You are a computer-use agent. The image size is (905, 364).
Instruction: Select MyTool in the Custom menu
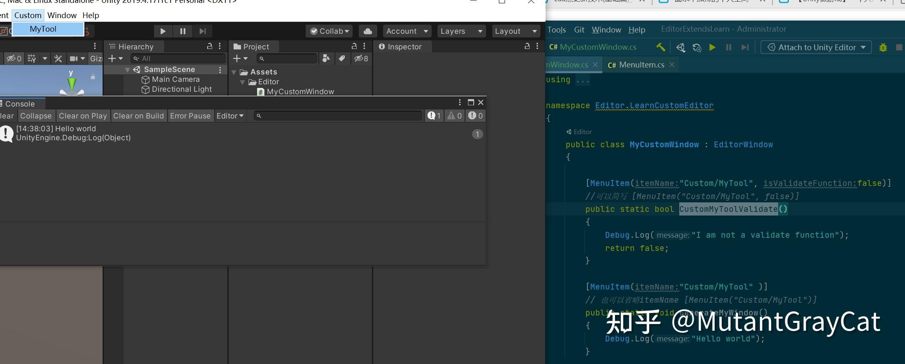coord(48,29)
